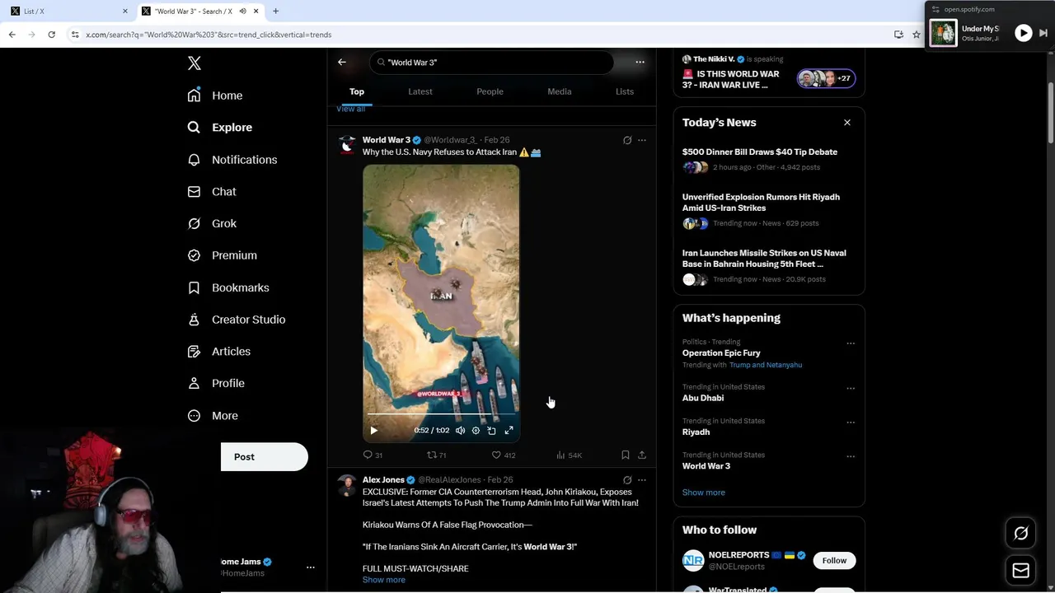Open World War 3 trend options

pyautogui.click(x=851, y=456)
